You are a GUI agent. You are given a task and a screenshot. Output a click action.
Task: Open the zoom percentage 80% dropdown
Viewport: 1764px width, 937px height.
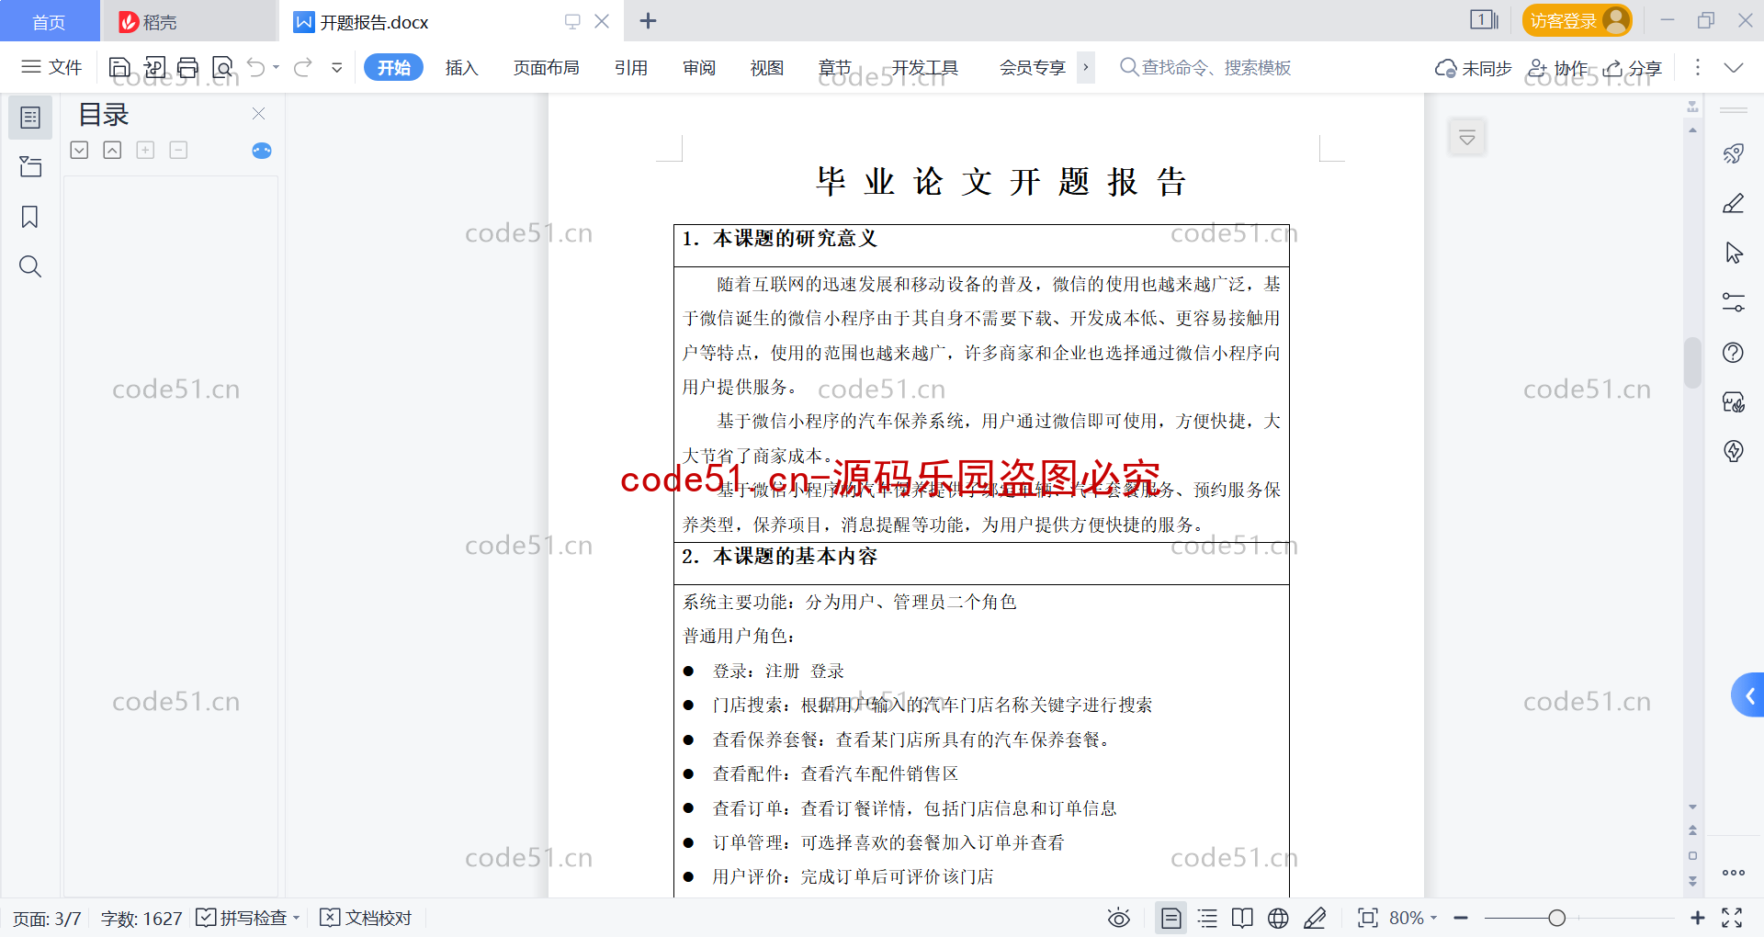click(1413, 918)
